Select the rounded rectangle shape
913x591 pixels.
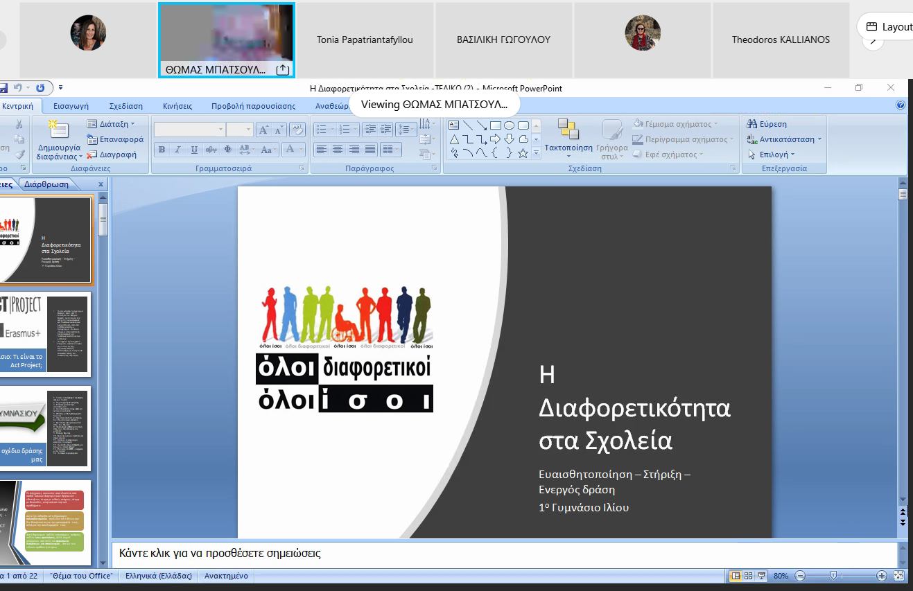(523, 125)
